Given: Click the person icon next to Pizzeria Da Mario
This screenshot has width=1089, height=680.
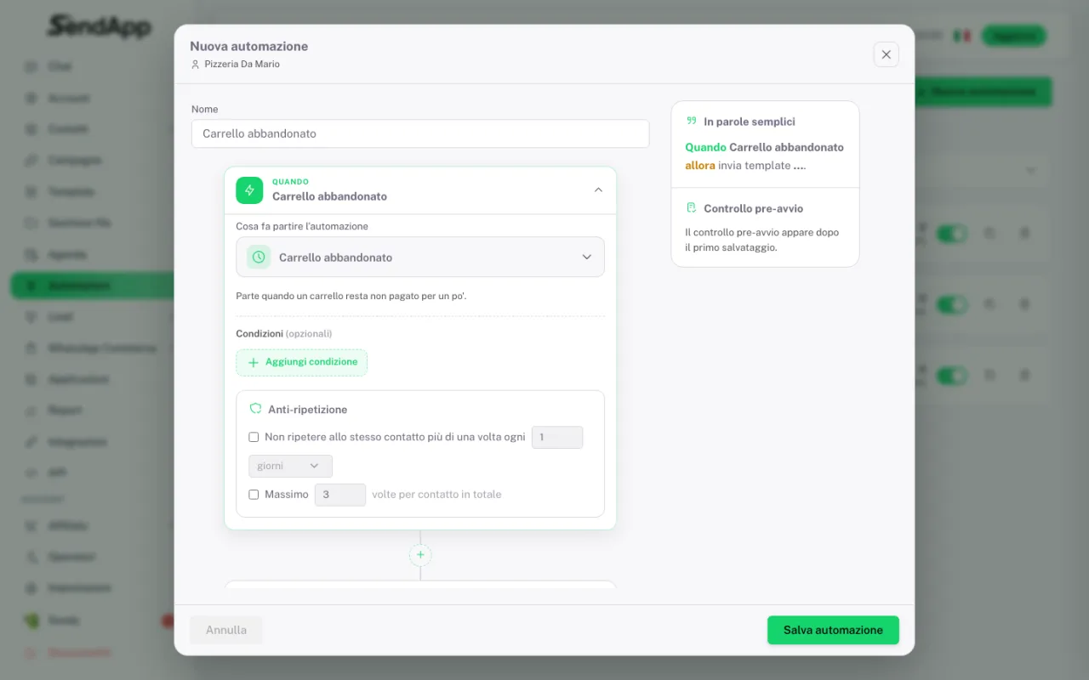Looking at the screenshot, I should coord(196,65).
